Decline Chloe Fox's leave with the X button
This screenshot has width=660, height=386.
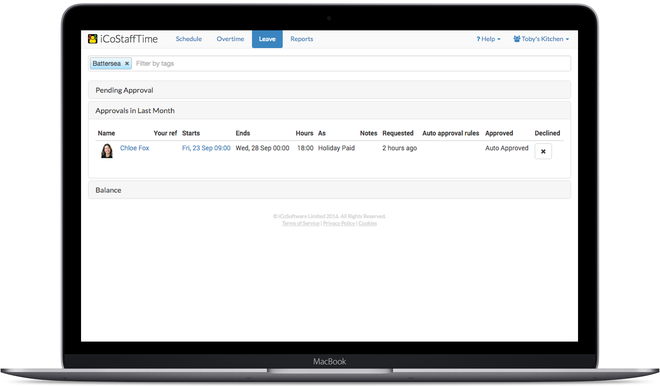543,151
